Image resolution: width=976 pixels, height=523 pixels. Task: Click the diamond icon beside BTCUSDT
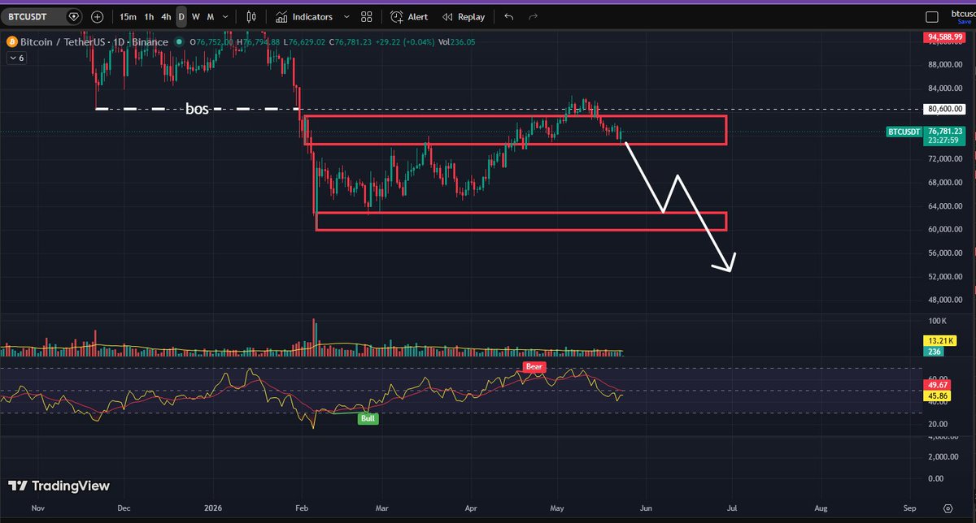pyautogui.click(x=74, y=16)
